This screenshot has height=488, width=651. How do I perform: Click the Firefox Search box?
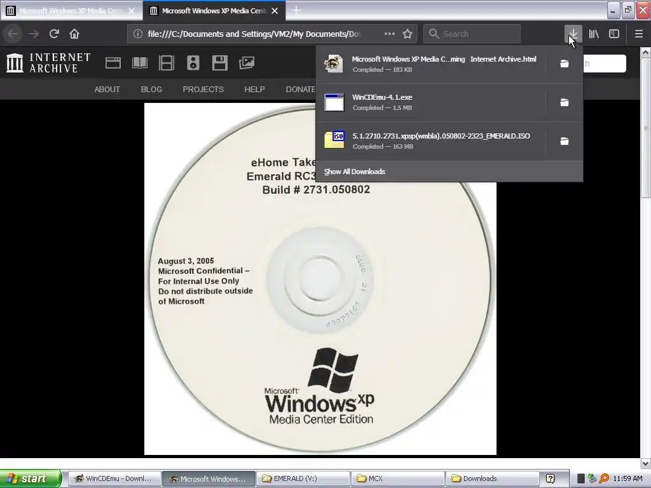472,34
